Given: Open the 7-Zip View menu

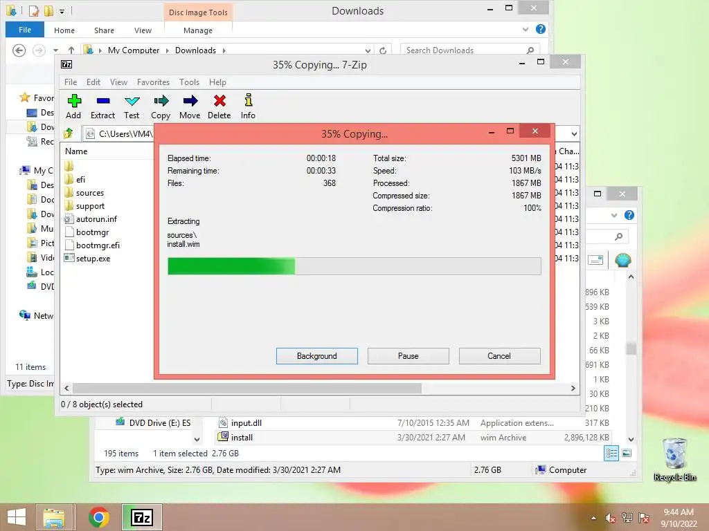Looking at the screenshot, I should pyautogui.click(x=118, y=82).
